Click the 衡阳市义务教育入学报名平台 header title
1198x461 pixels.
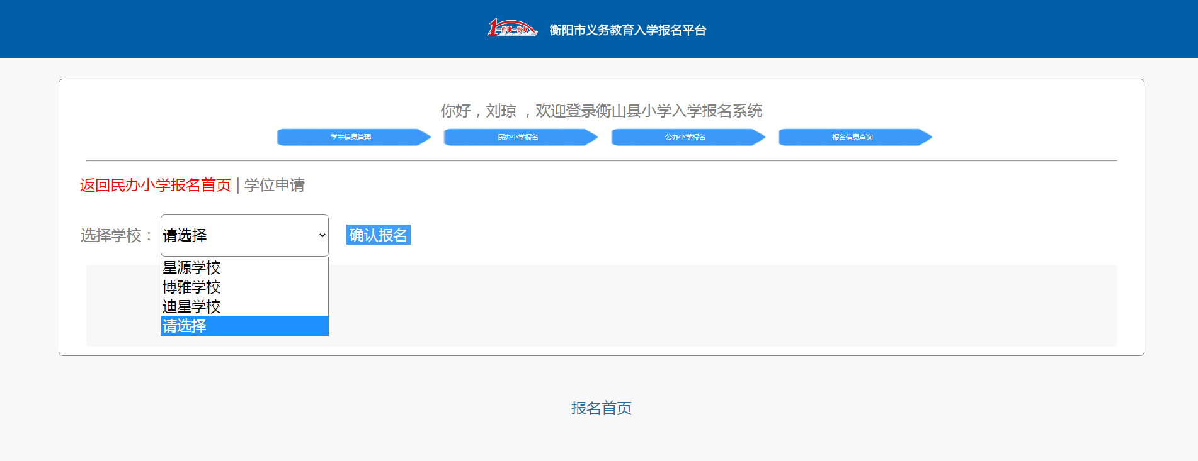[x=627, y=30]
